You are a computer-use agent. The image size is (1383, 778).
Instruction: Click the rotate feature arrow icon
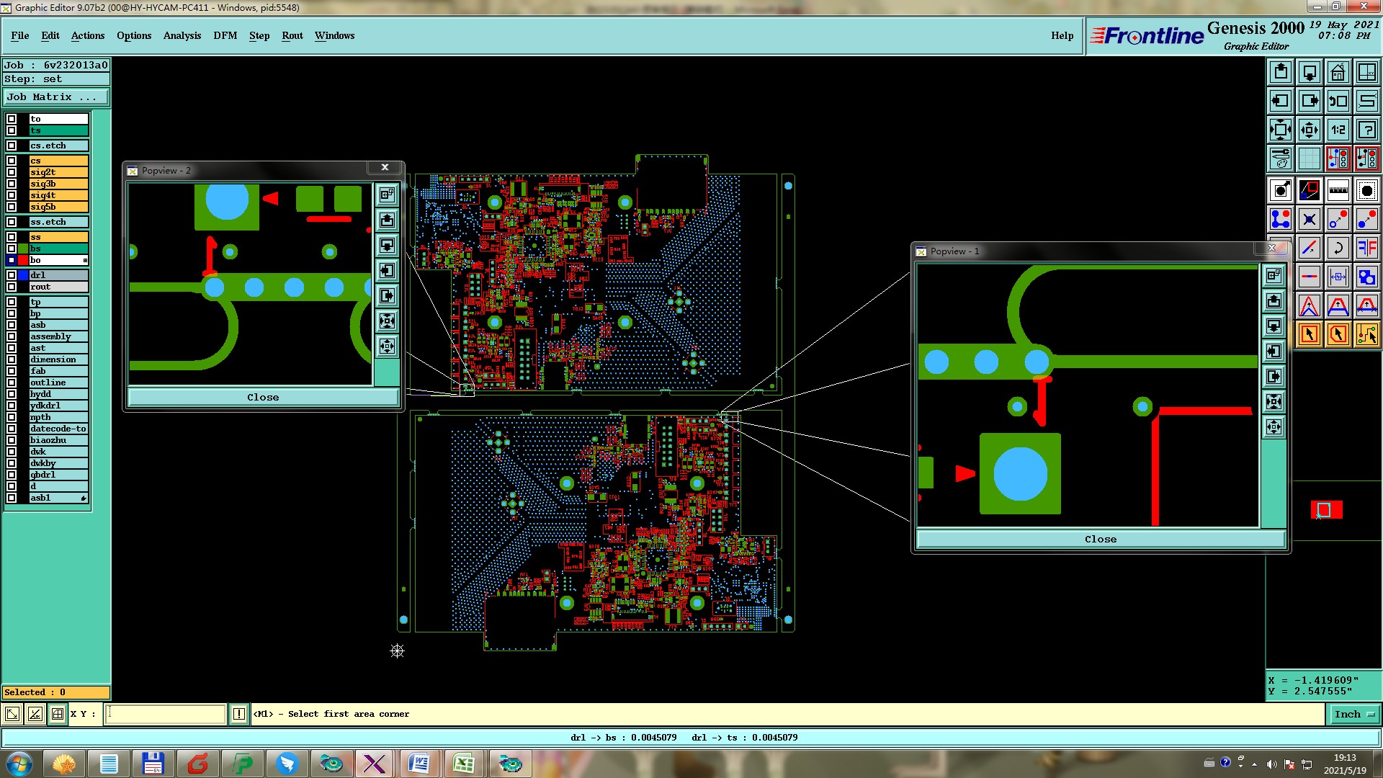tap(1338, 248)
